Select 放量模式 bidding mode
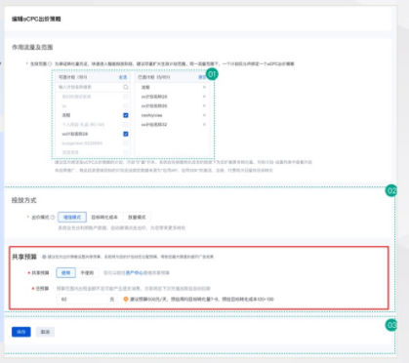 pos(137,218)
